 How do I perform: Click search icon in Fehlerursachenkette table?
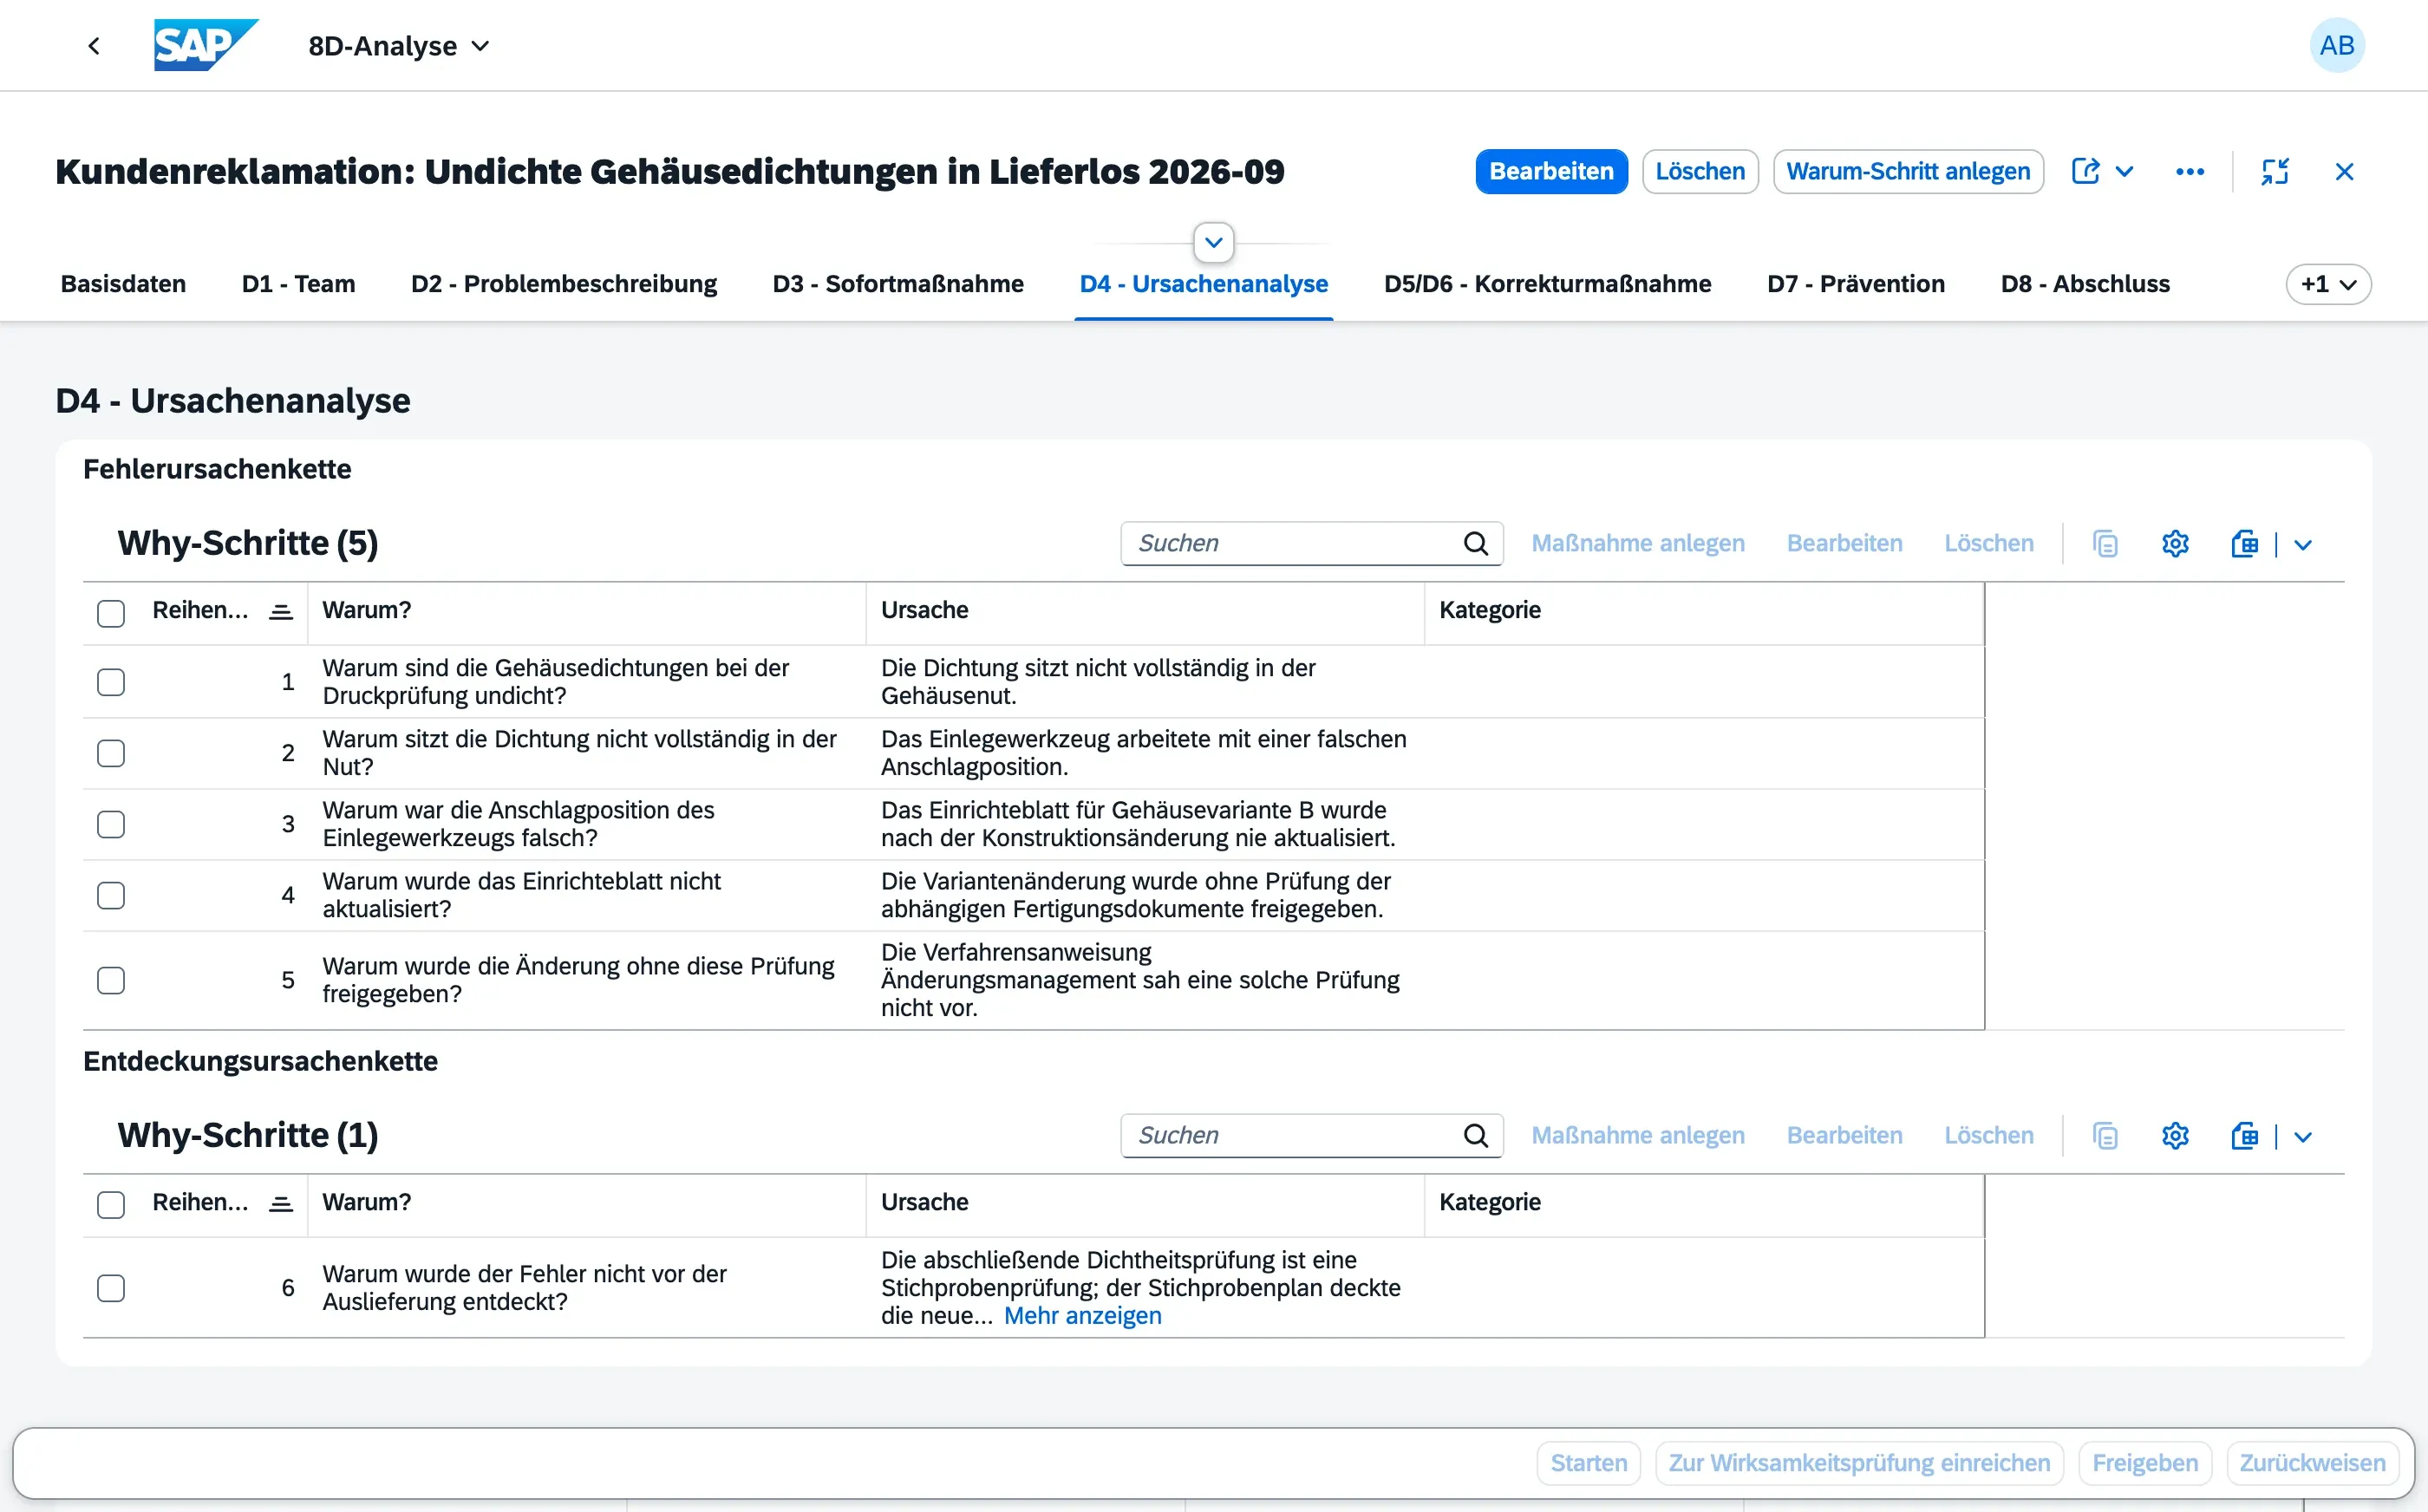(x=1475, y=544)
